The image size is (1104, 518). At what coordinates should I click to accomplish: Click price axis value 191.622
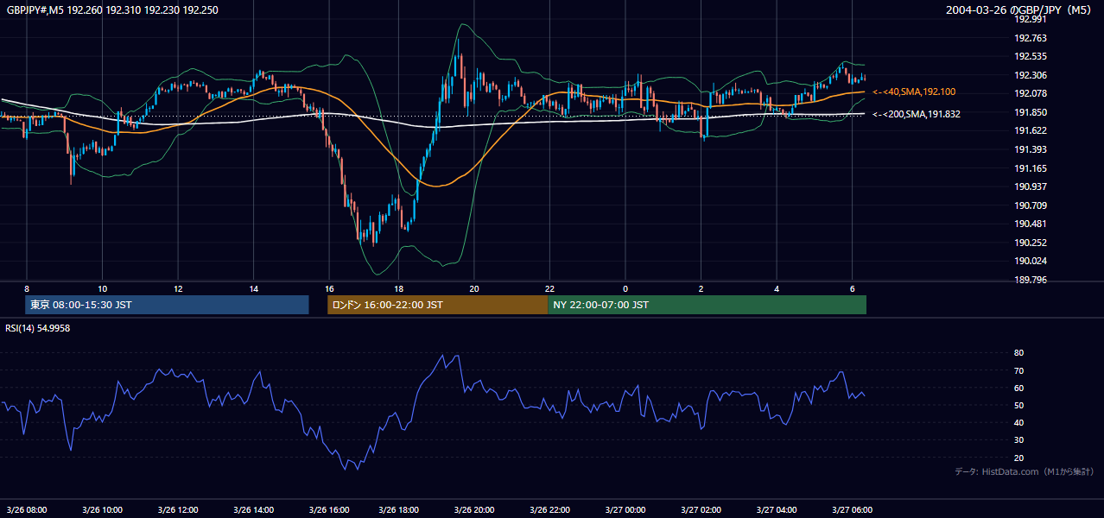[x=1030, y=131]
